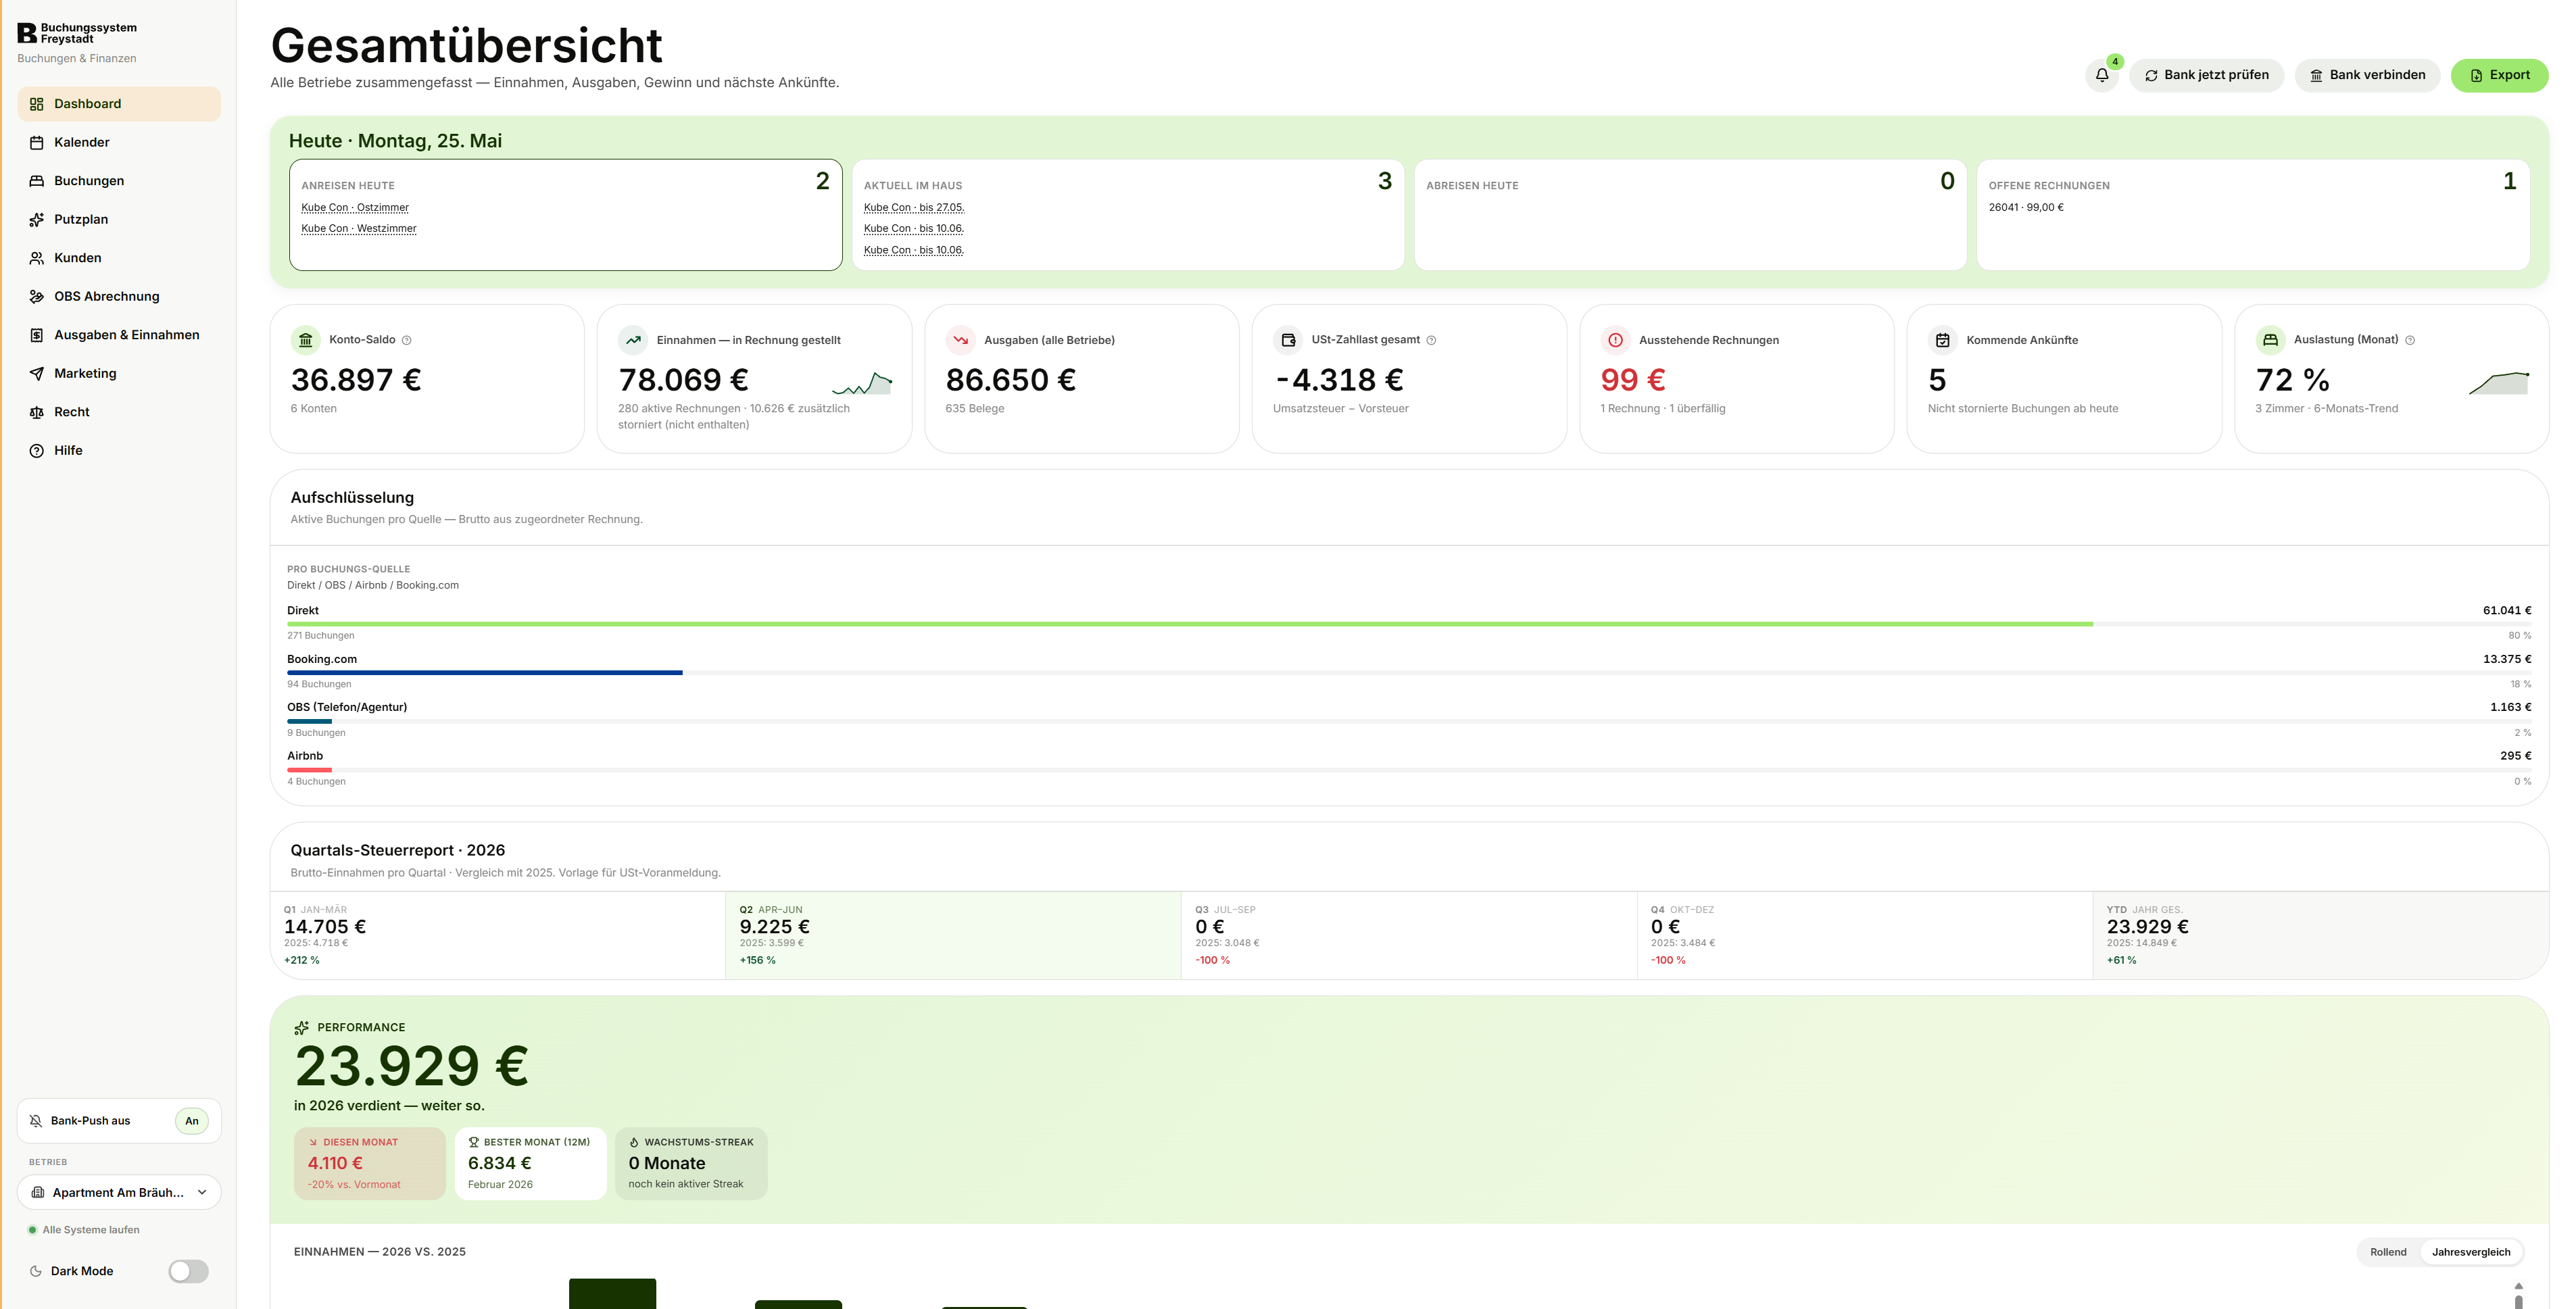
Task: Turn Bank-Push on with the An button
Action: tap(192, 1121)
